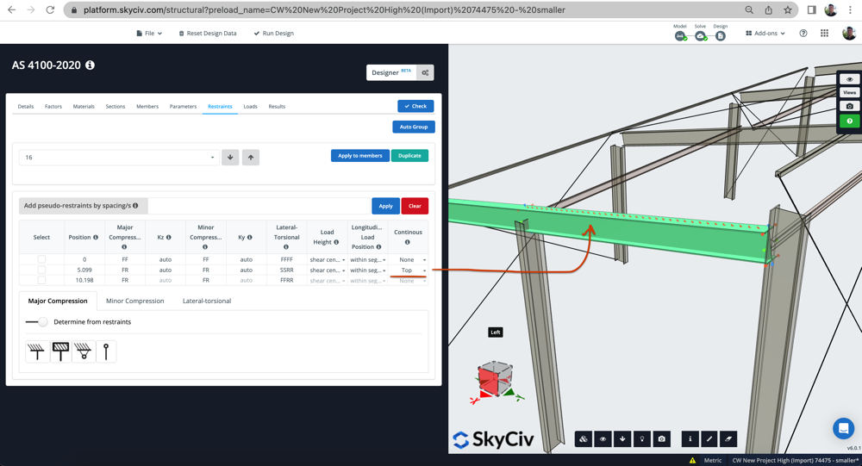
Task: Switch to the Details tab
Action: click(26, 106)
